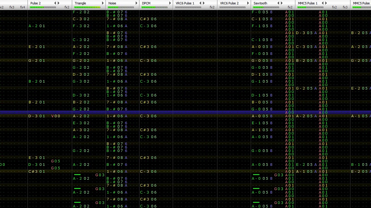Click the Pulse 2 volume meter
The height and width of the screenshot is (208, 371).
point(43,7)
